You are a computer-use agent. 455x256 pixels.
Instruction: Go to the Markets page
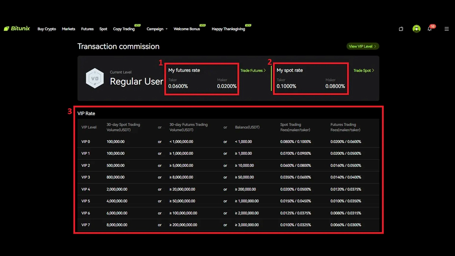pos(69,29)
